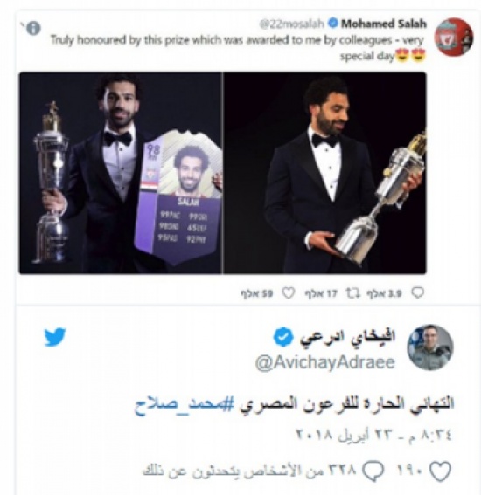The width and height of the screenshot is (481, 495).
Task: Click the blue Twitter bird logo
Action: click(55, 337)
